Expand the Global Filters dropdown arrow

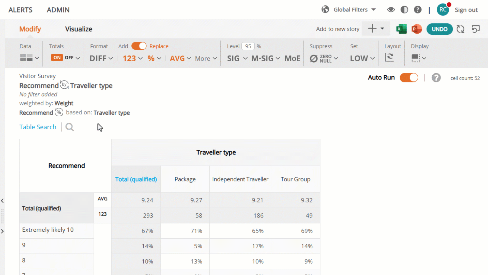pyautogui.click(x=373, y=10)
